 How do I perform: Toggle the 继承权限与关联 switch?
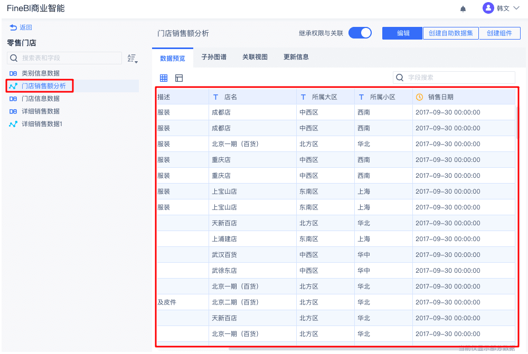360,33
